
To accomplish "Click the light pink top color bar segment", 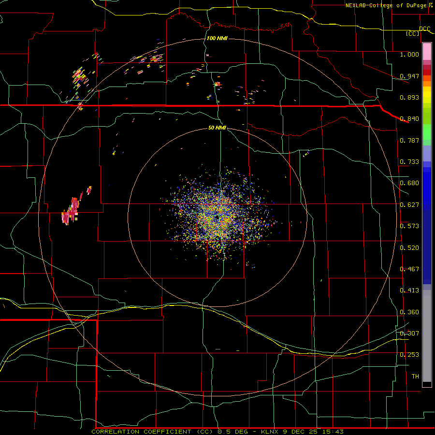I will [x=427, y=51].
